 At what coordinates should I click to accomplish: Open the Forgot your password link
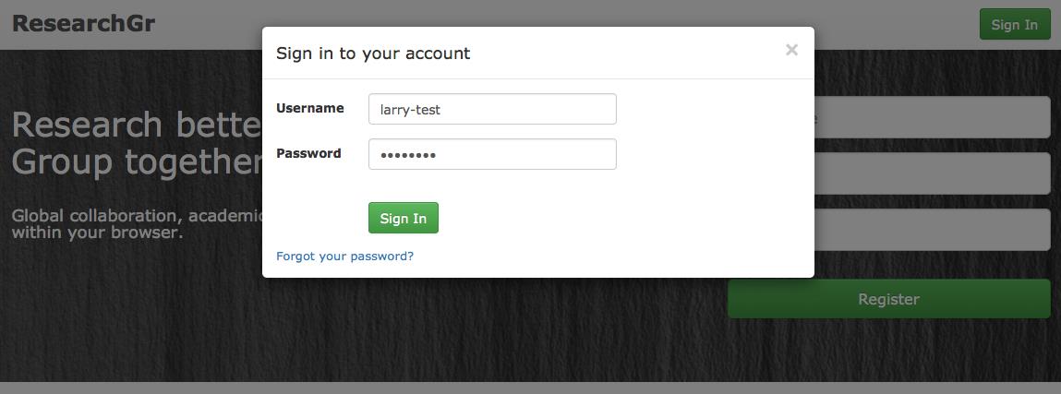344,257
